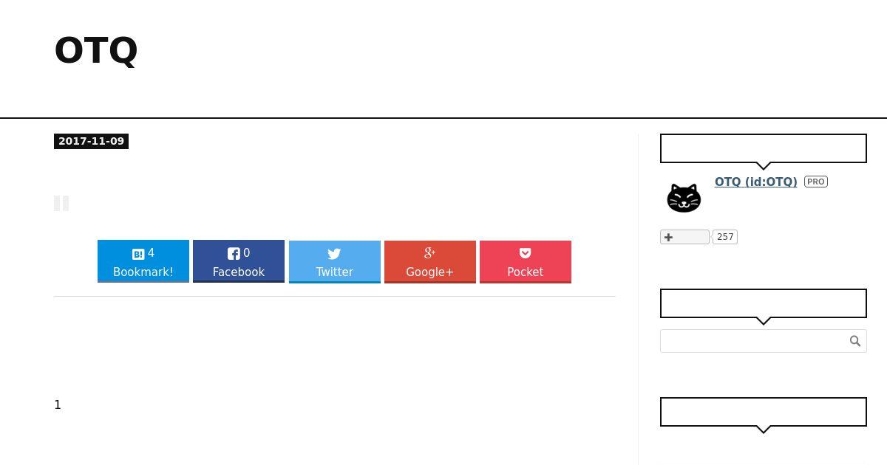
Task: Click the search magnifier icon
Action: pos(855,341)
